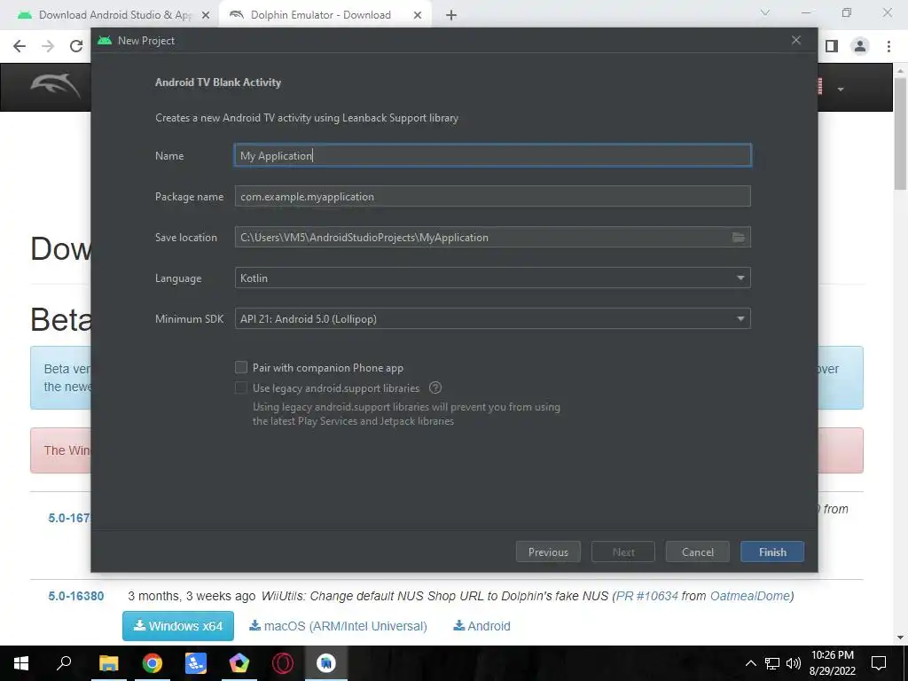The width and height of the screenshot is (908, 681).
Task: Click the browser back arrow
Action: (20, 46)
